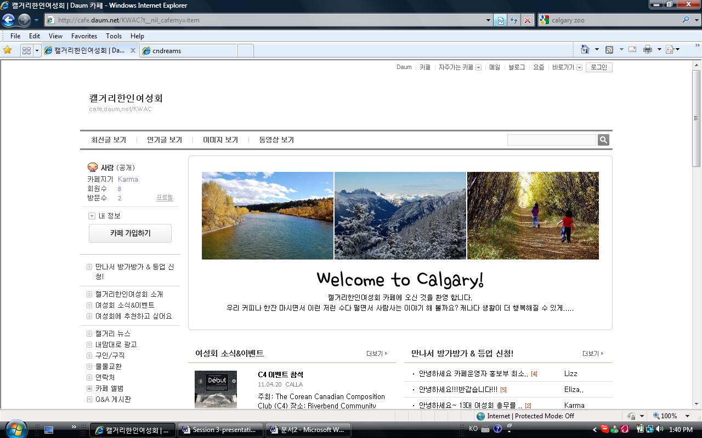
Task: Open Quick Tabs grid view
Action: 26,50
